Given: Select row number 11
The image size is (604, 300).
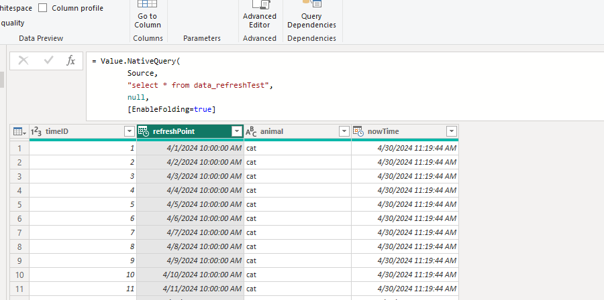Looking at the screenshot, I should (x=19, y=289).
